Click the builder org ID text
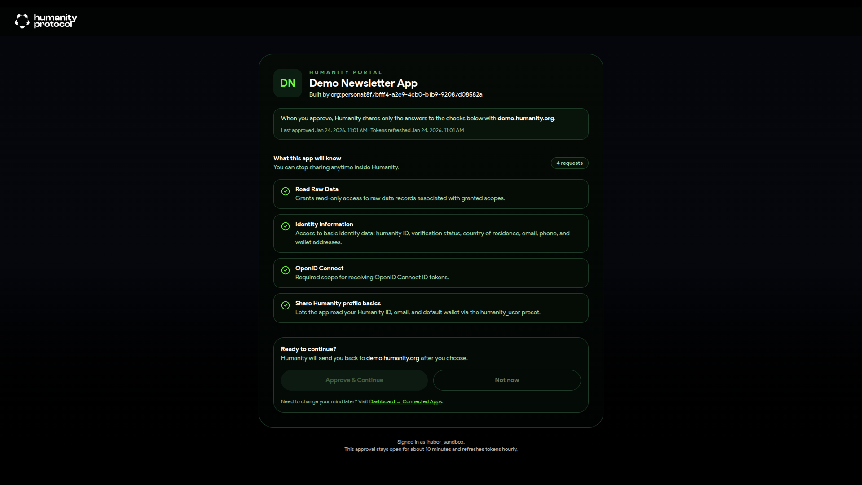 click(x=406, y=95)
